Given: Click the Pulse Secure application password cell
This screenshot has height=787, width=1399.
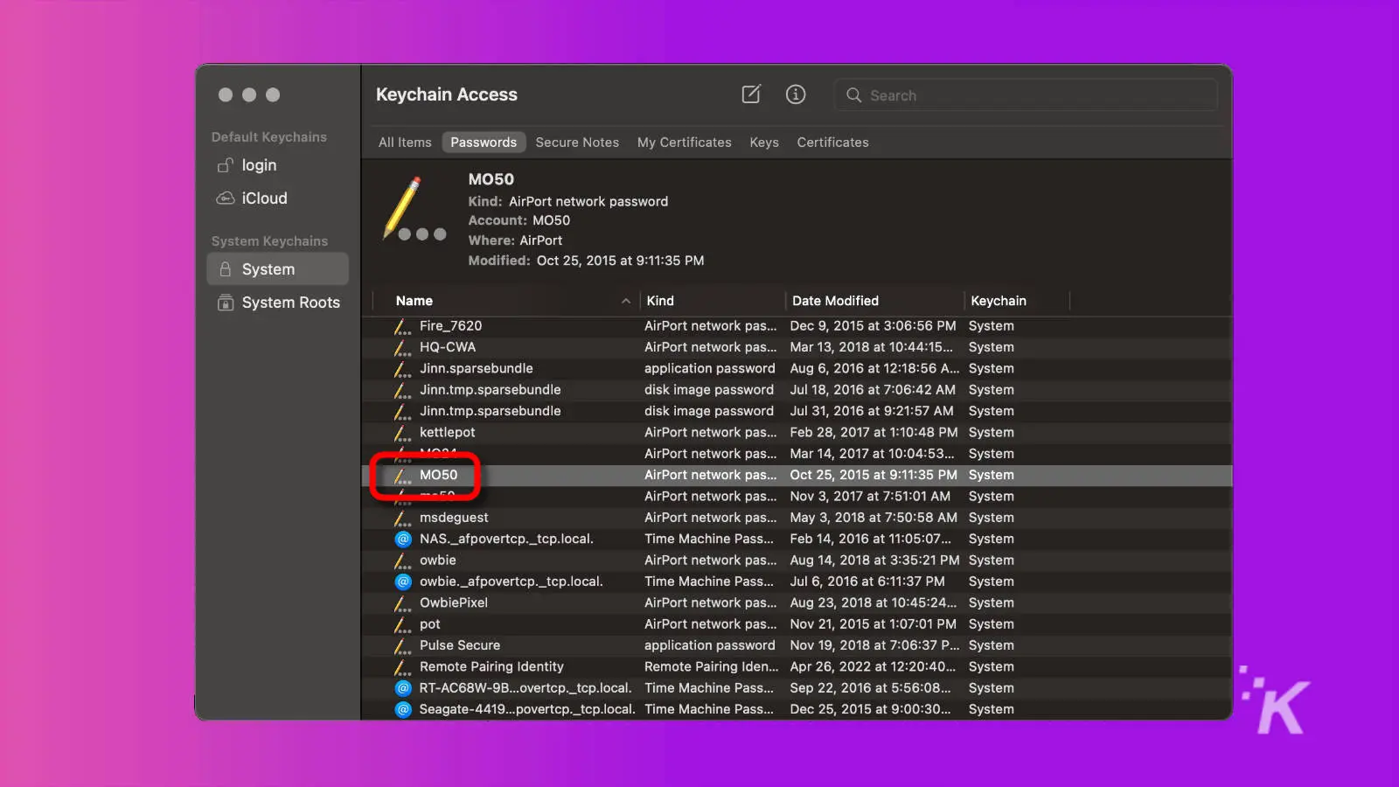Looking at the screenshot, I should point(710,645).
